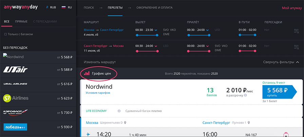Click info icon next to LITE ECONOMY
The height and width of the screenshot is (137, 304).
click(x=119, y=111)
